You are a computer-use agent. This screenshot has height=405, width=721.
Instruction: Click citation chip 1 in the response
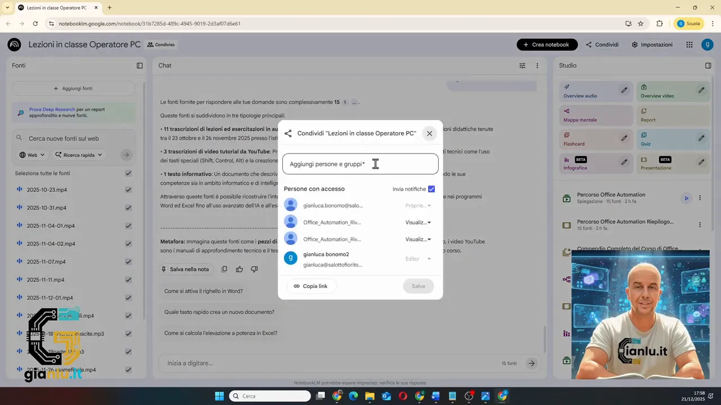click(345, 102)
